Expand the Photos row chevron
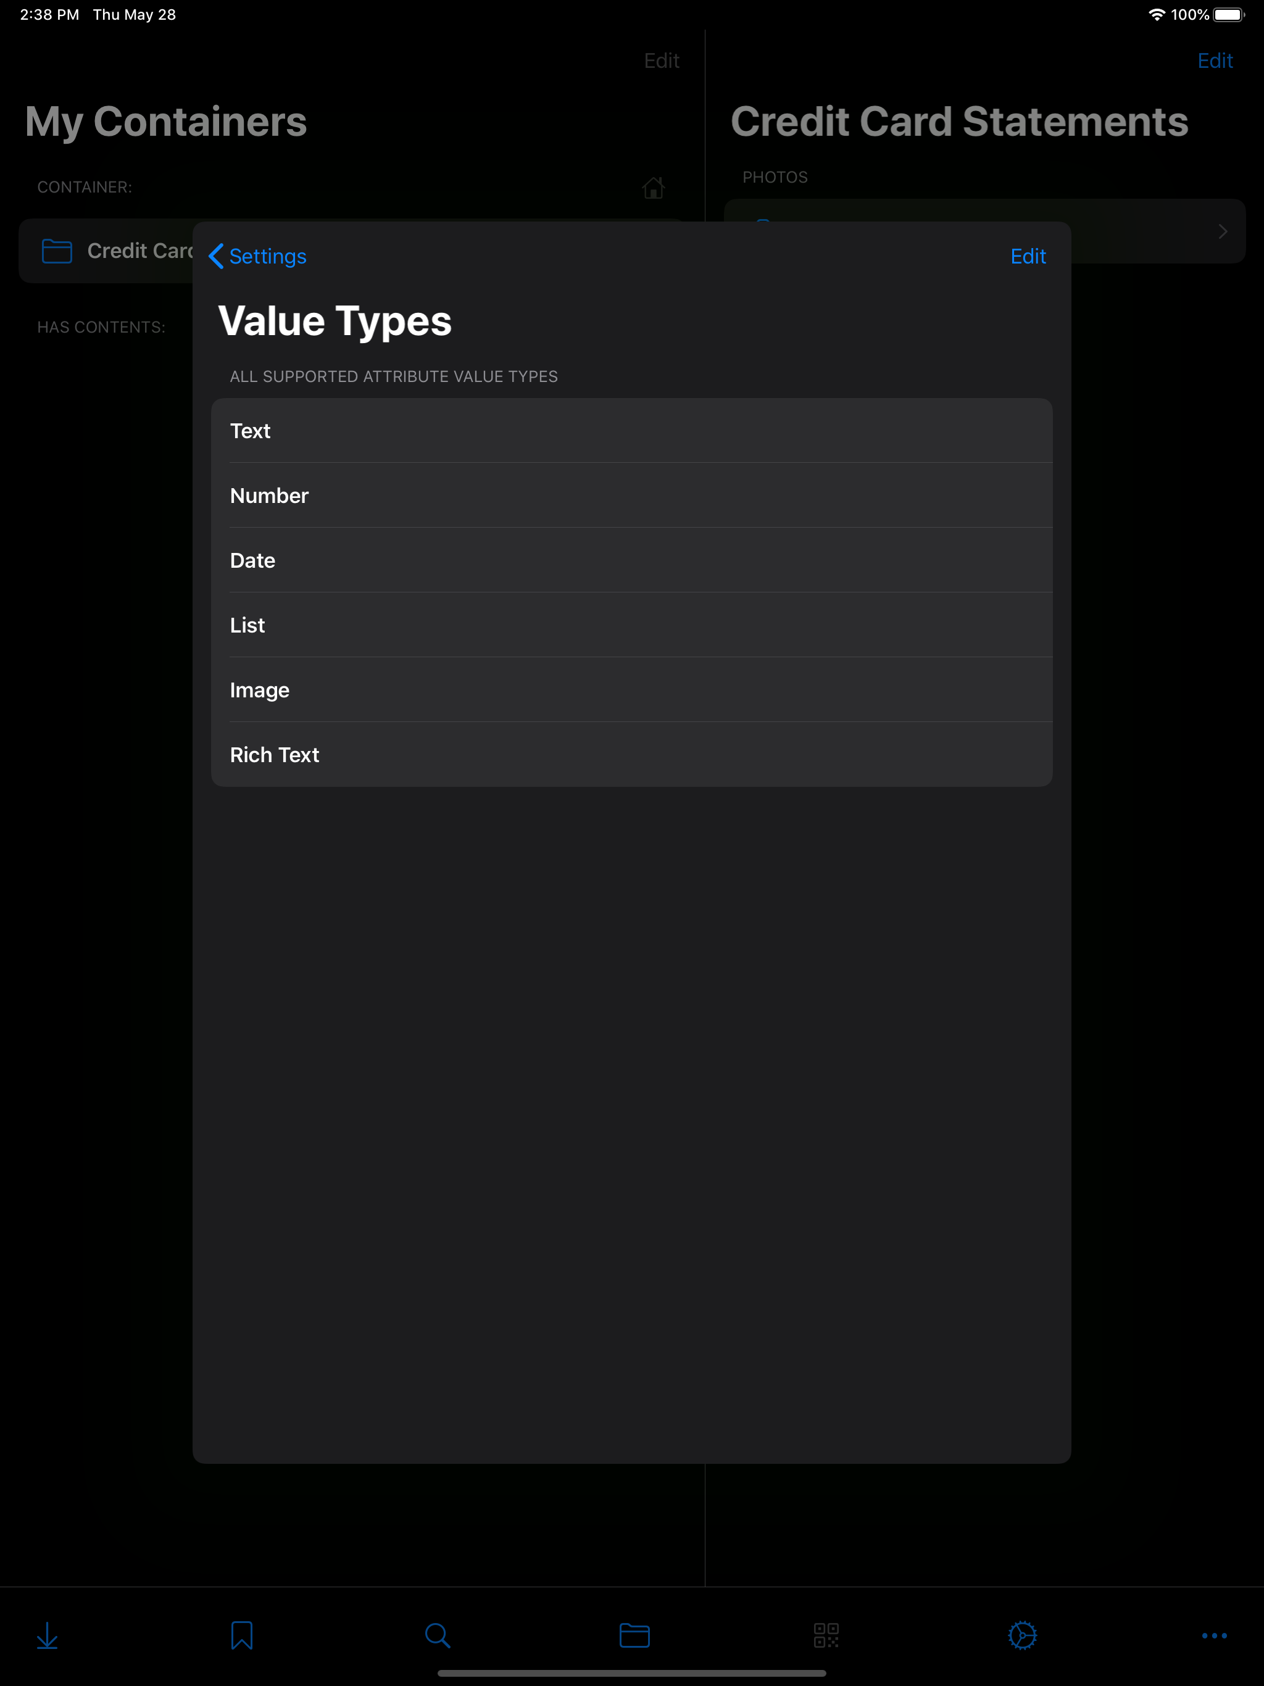The height and width of the screenshot is (1686, 1264). [1223, 231]
